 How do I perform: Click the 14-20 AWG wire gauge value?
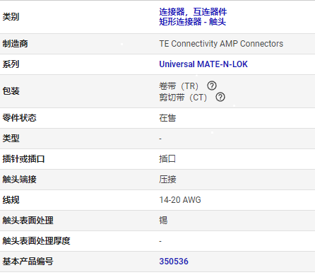(180, 200)
